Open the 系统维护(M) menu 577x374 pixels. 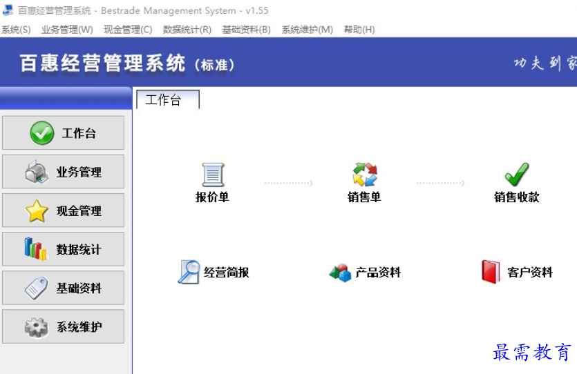point(307,30)
